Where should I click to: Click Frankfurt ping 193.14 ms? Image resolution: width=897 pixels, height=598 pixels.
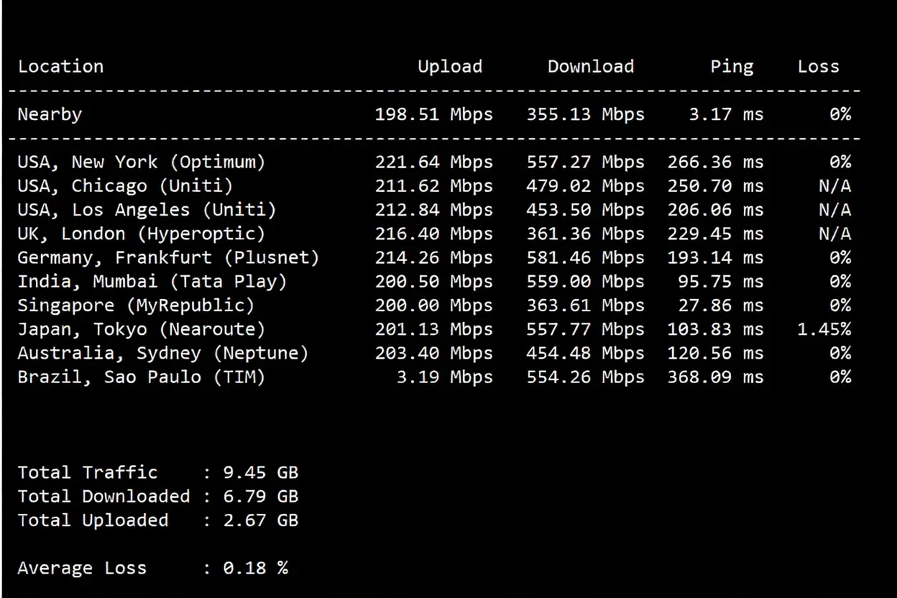pos(715,258)
